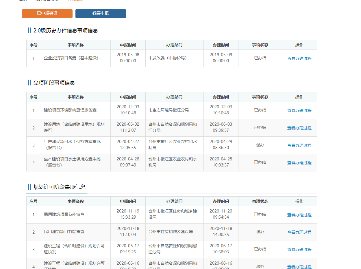Click 退办 status in 水土保持方案审批 row
Viewport: 361px width, 269px height.
(260, 145)
